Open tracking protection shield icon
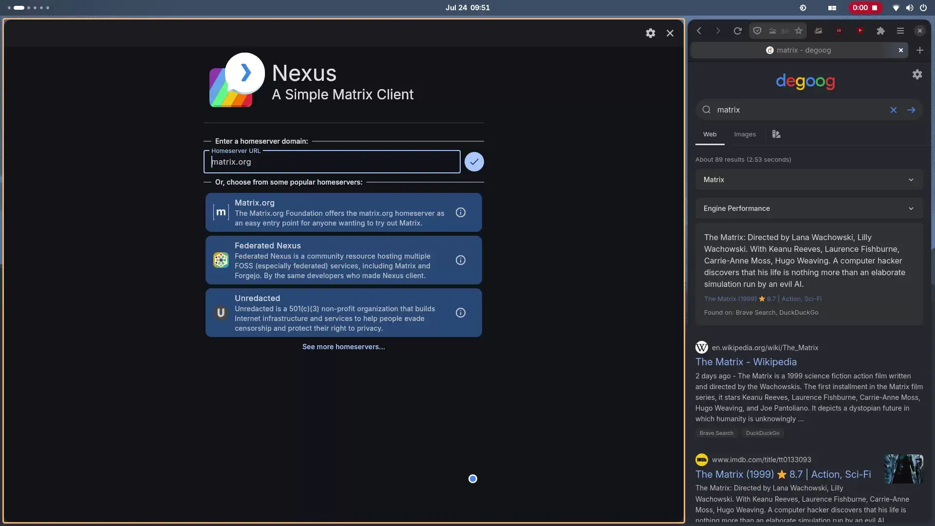The width and height of the screenshot is (935, 526). (x=757, y=31)
